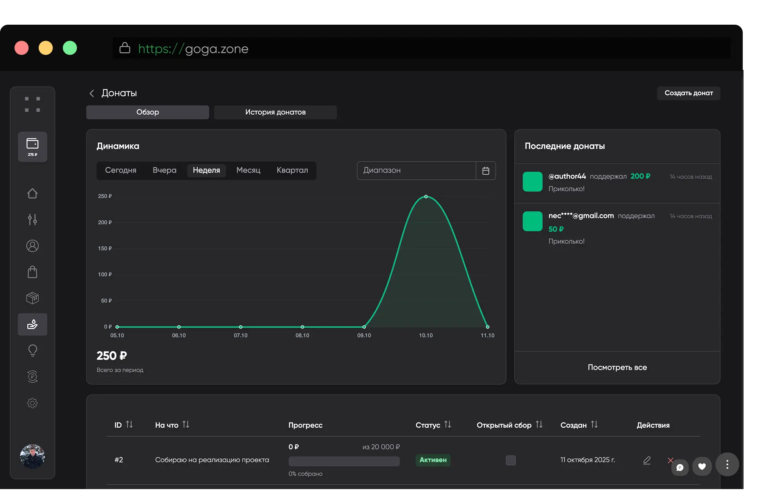This screenshot has width=772, height=502.
Task: Sort table by Статус column arrows
Action: (x=448, y=425)
